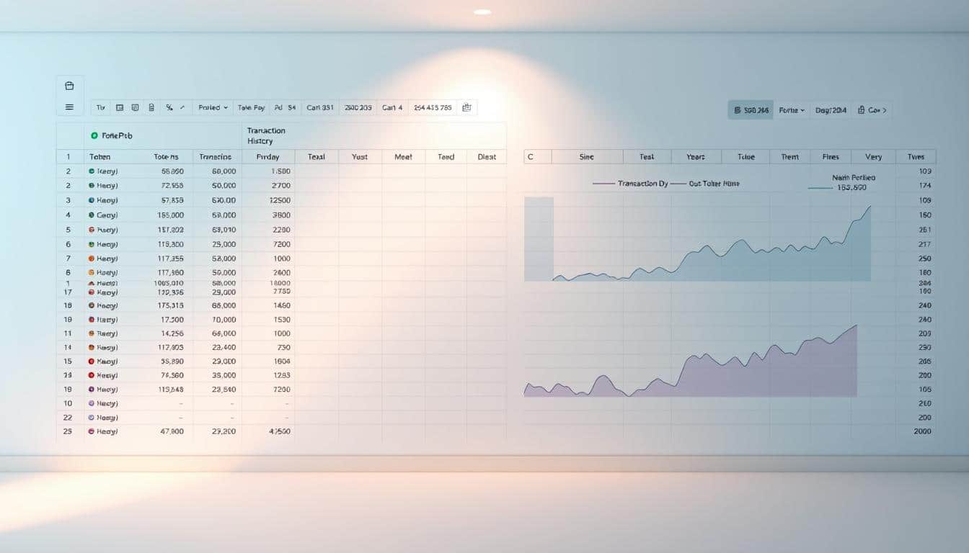The height and width of the screenshot is (553, 969).
Task: Click the colored dot in the 155,000 row
Action: [92, 215]
